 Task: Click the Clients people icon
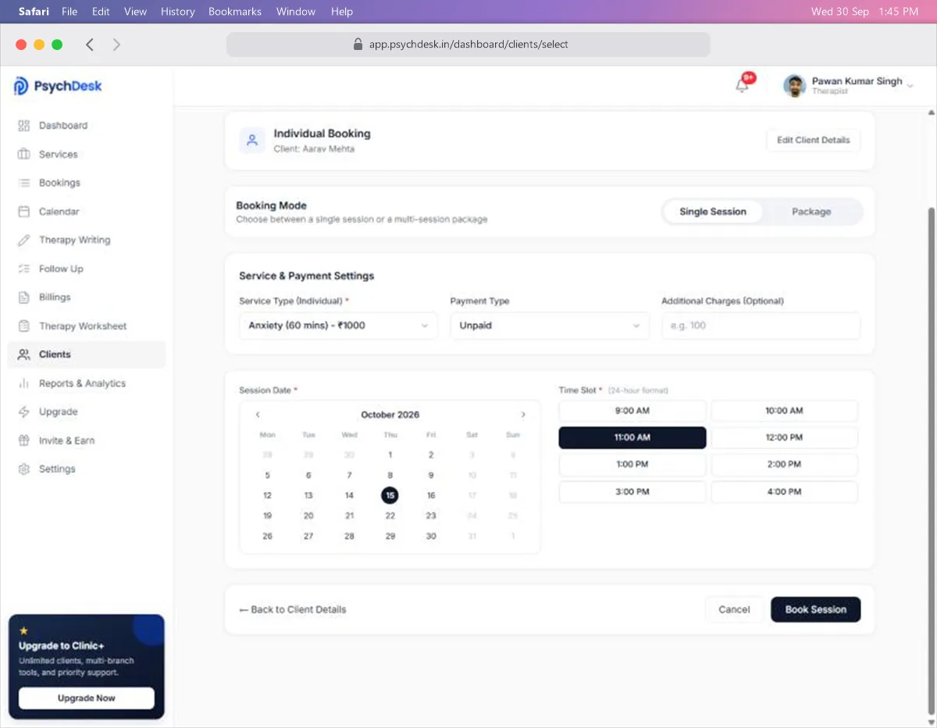23,355
